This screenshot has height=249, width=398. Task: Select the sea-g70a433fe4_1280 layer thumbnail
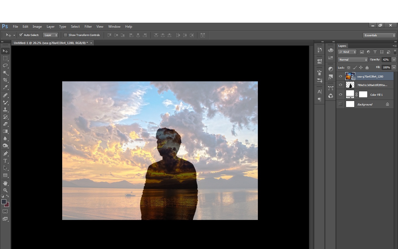(350, 76)
